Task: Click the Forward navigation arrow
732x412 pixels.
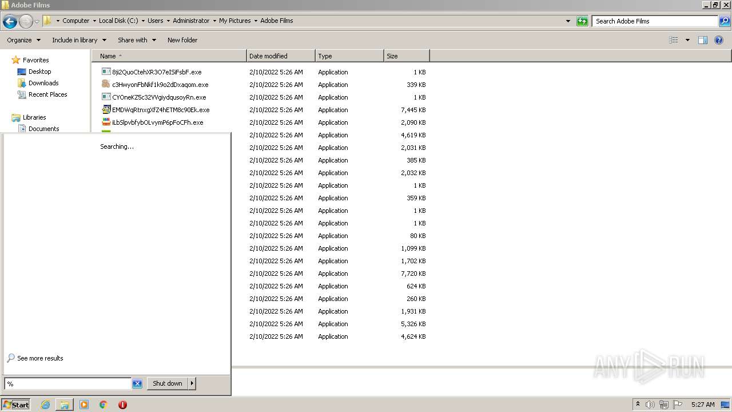Action: 26,22
